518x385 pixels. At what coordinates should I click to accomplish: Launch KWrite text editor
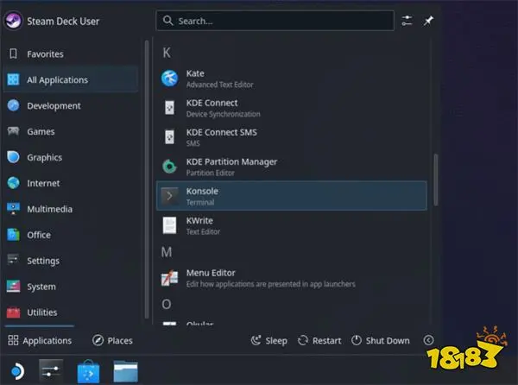tap(199, 225)
